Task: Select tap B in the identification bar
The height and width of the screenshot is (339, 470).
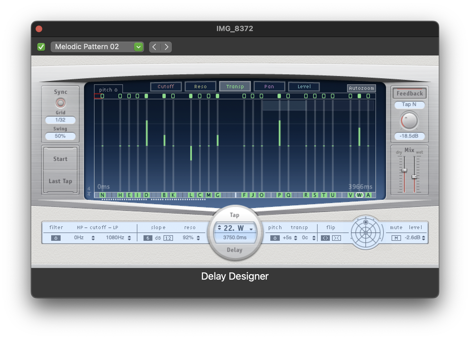Action: (164, 195)
